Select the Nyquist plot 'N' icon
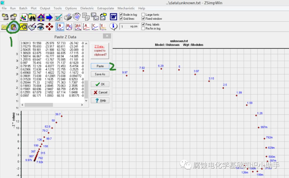Viewport: 289px width, 178px height. click(x=60, y=27)
